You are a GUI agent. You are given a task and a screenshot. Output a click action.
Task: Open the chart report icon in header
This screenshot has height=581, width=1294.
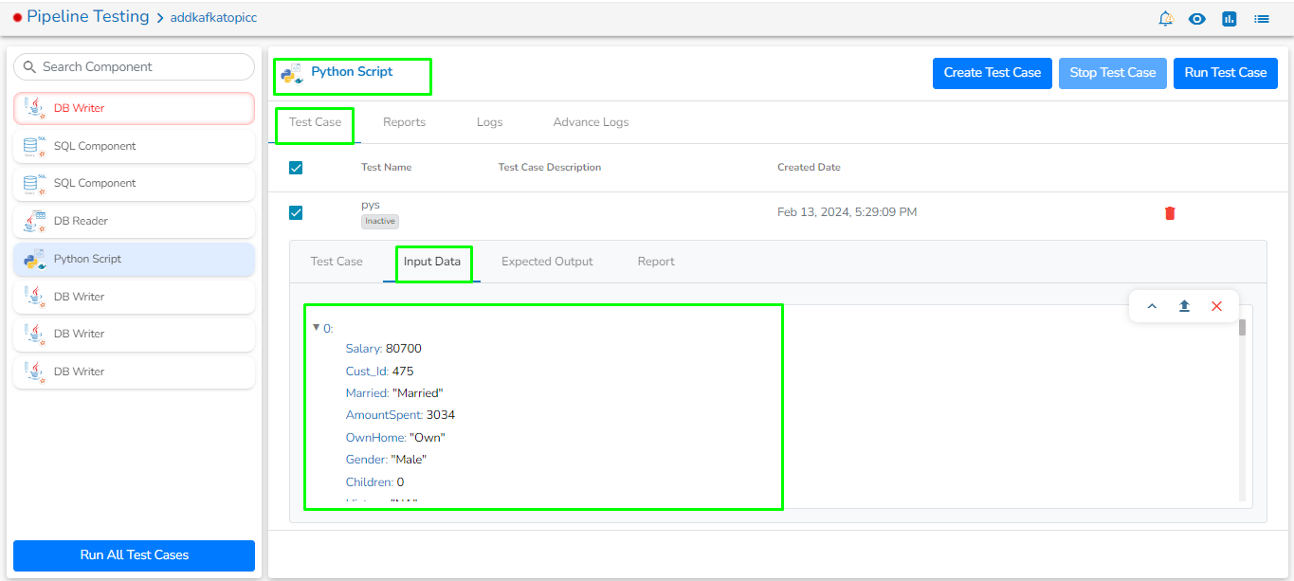coord(1230,18)
